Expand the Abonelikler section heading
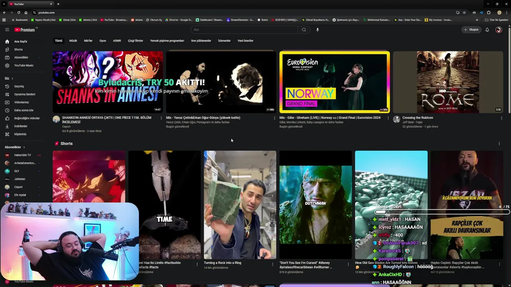This screenshot has height=287, width=511. pos(15,147)
